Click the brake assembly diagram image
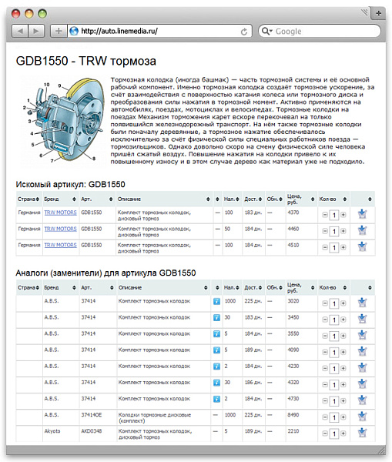Viewport: 392px width, 462px height. (62, 122)
